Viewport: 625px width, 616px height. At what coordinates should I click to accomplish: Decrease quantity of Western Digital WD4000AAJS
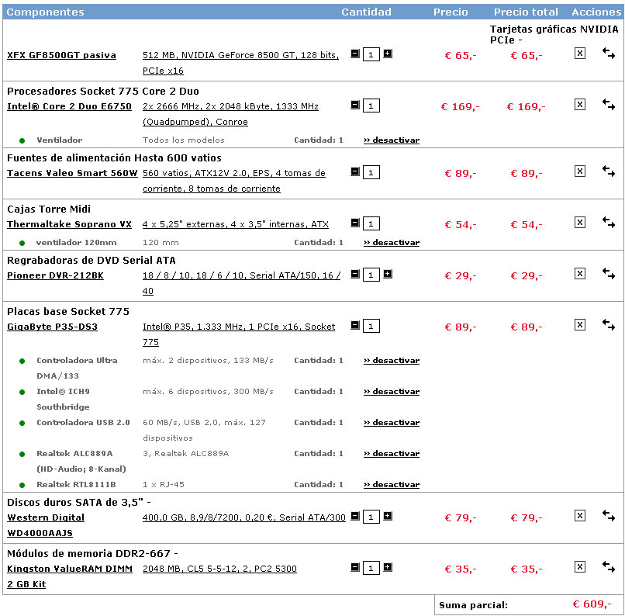(355, 516)
